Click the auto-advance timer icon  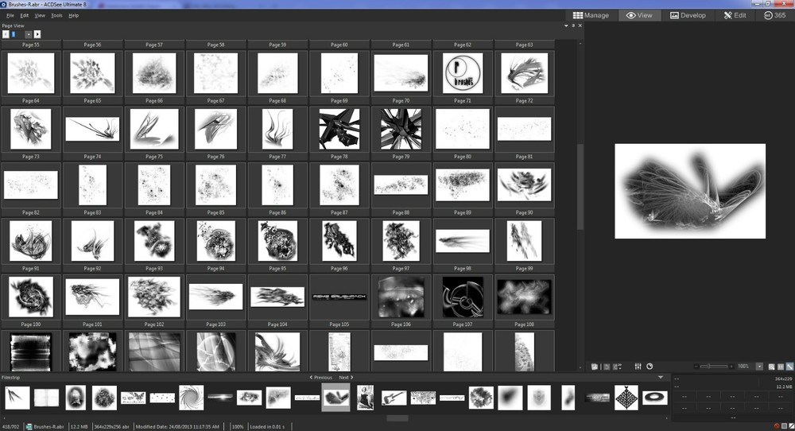tap(650, 366)
